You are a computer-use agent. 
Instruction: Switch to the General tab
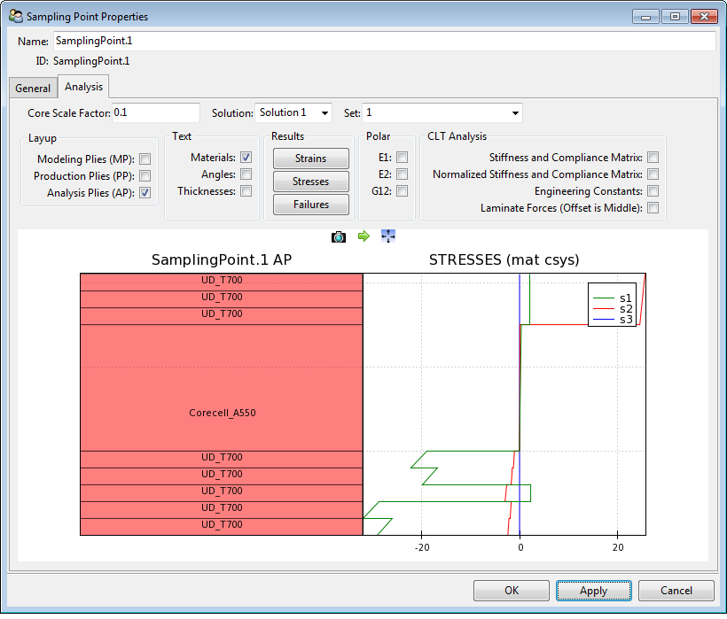coord(33,88)
